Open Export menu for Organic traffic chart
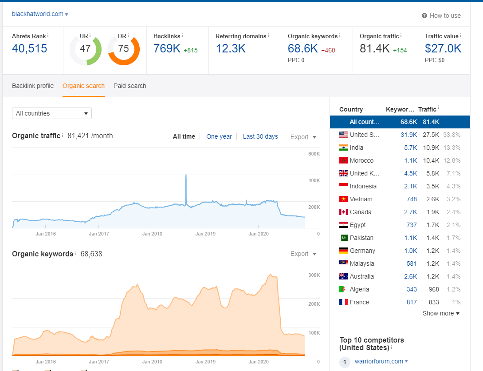Image resolution: width=483 pixels, height=371 pixels. tap(303, 137)
